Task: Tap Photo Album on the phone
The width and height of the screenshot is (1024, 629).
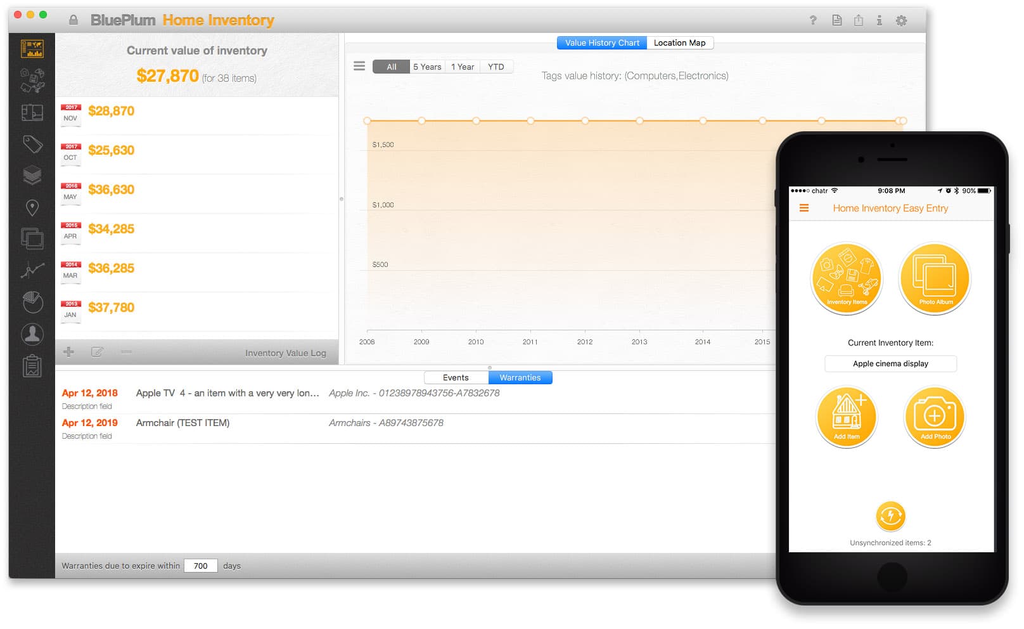Action: (x=935, y=278)
